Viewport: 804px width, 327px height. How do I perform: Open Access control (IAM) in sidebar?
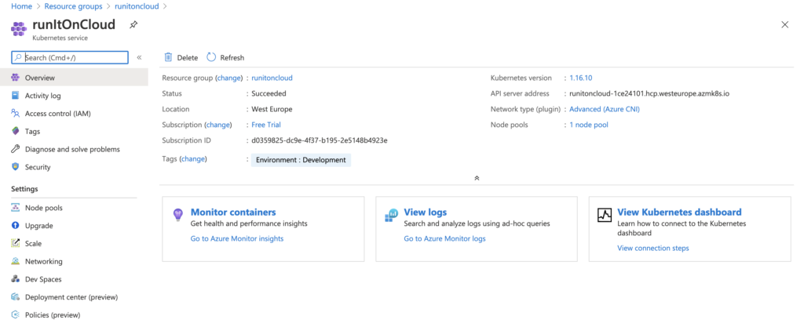click(x=57, y=114)
